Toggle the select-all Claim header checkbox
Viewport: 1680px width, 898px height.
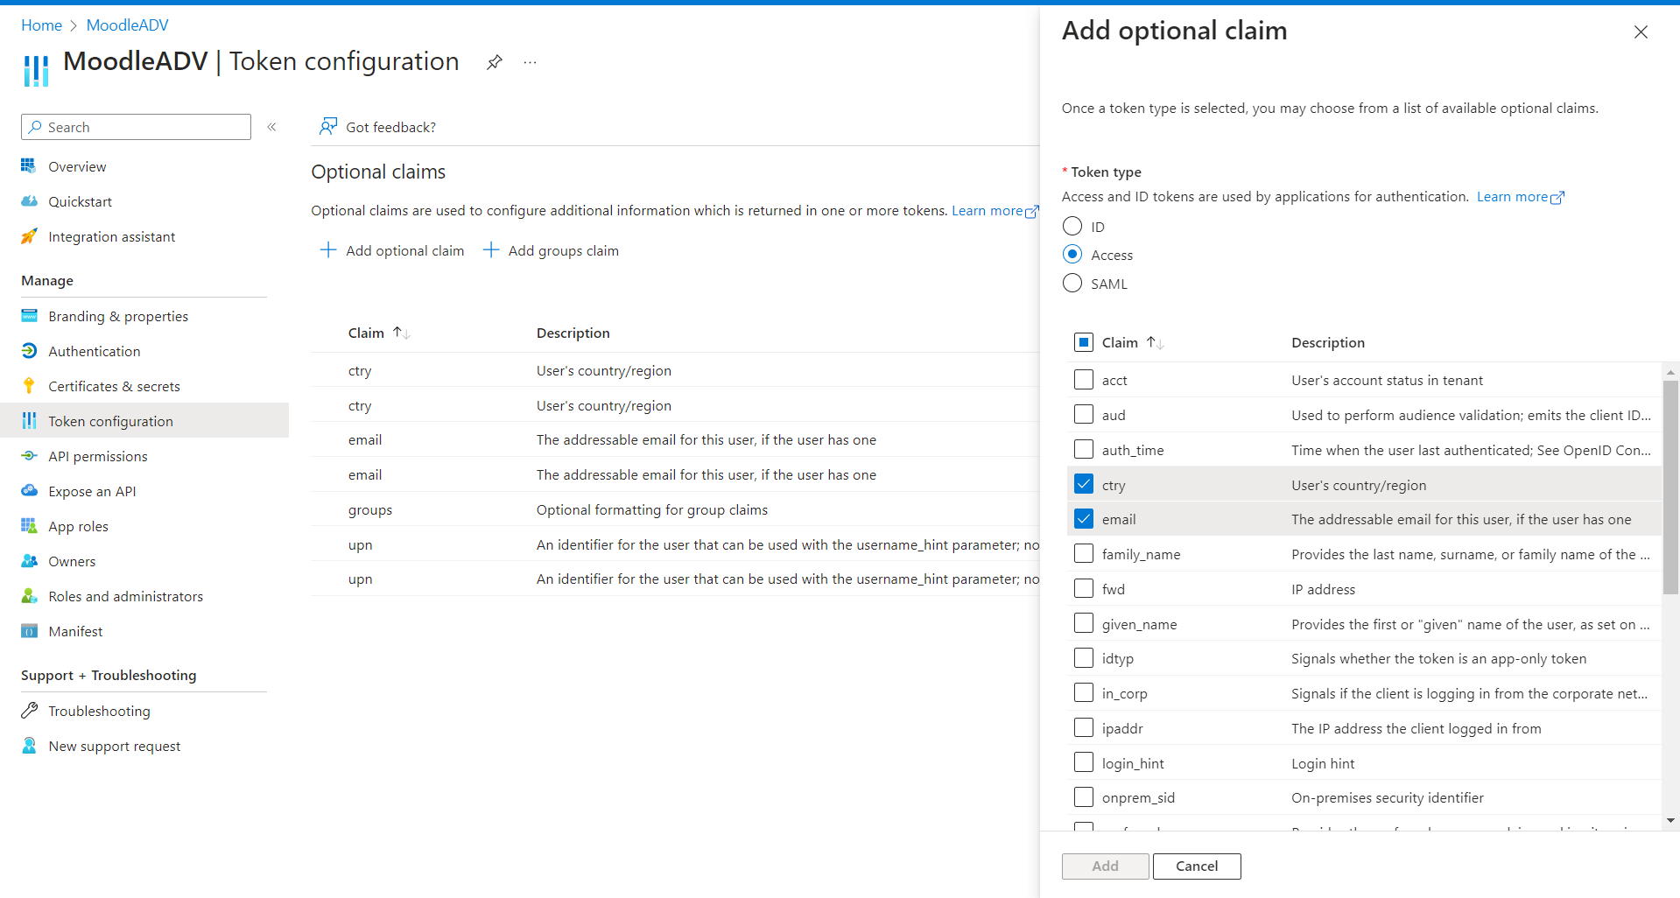1084,342
